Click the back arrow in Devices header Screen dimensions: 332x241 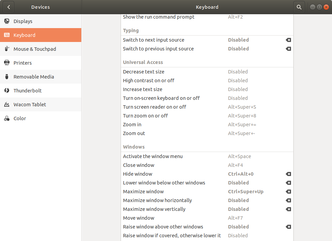tap(8, 7)
